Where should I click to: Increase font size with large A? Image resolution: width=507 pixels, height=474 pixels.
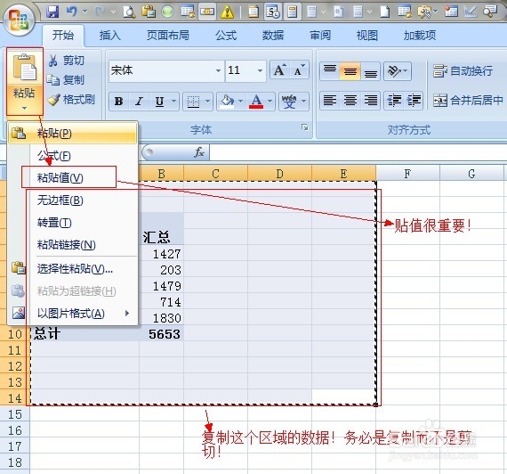click(279, 69)
